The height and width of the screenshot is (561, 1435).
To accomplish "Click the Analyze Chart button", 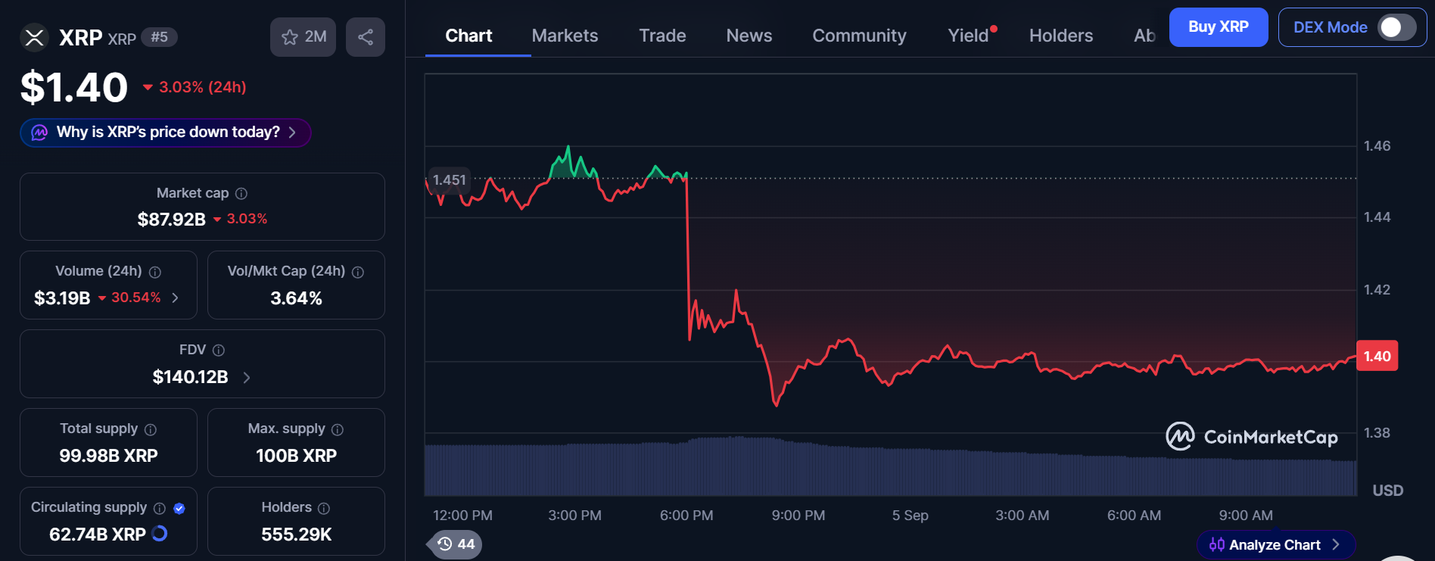I will [1276, 544].
